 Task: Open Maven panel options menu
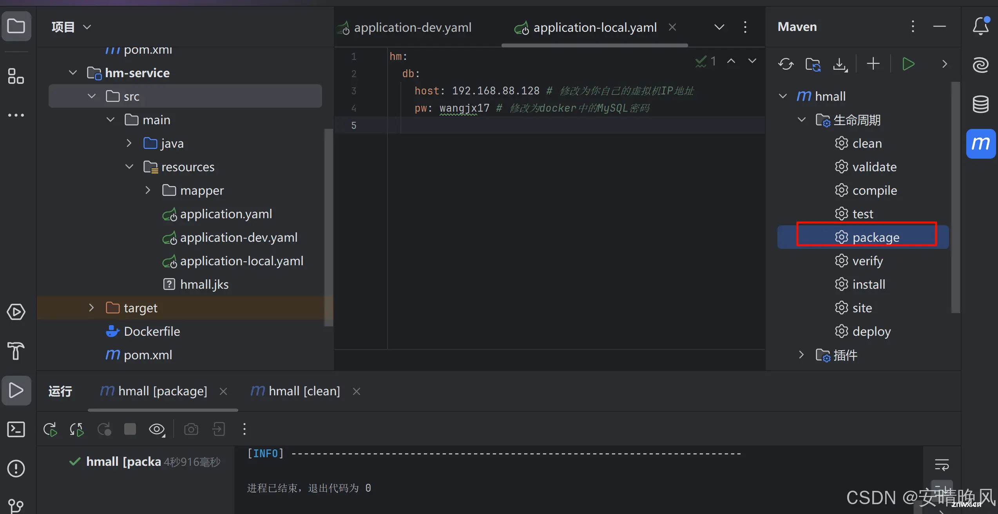point(913,27)
